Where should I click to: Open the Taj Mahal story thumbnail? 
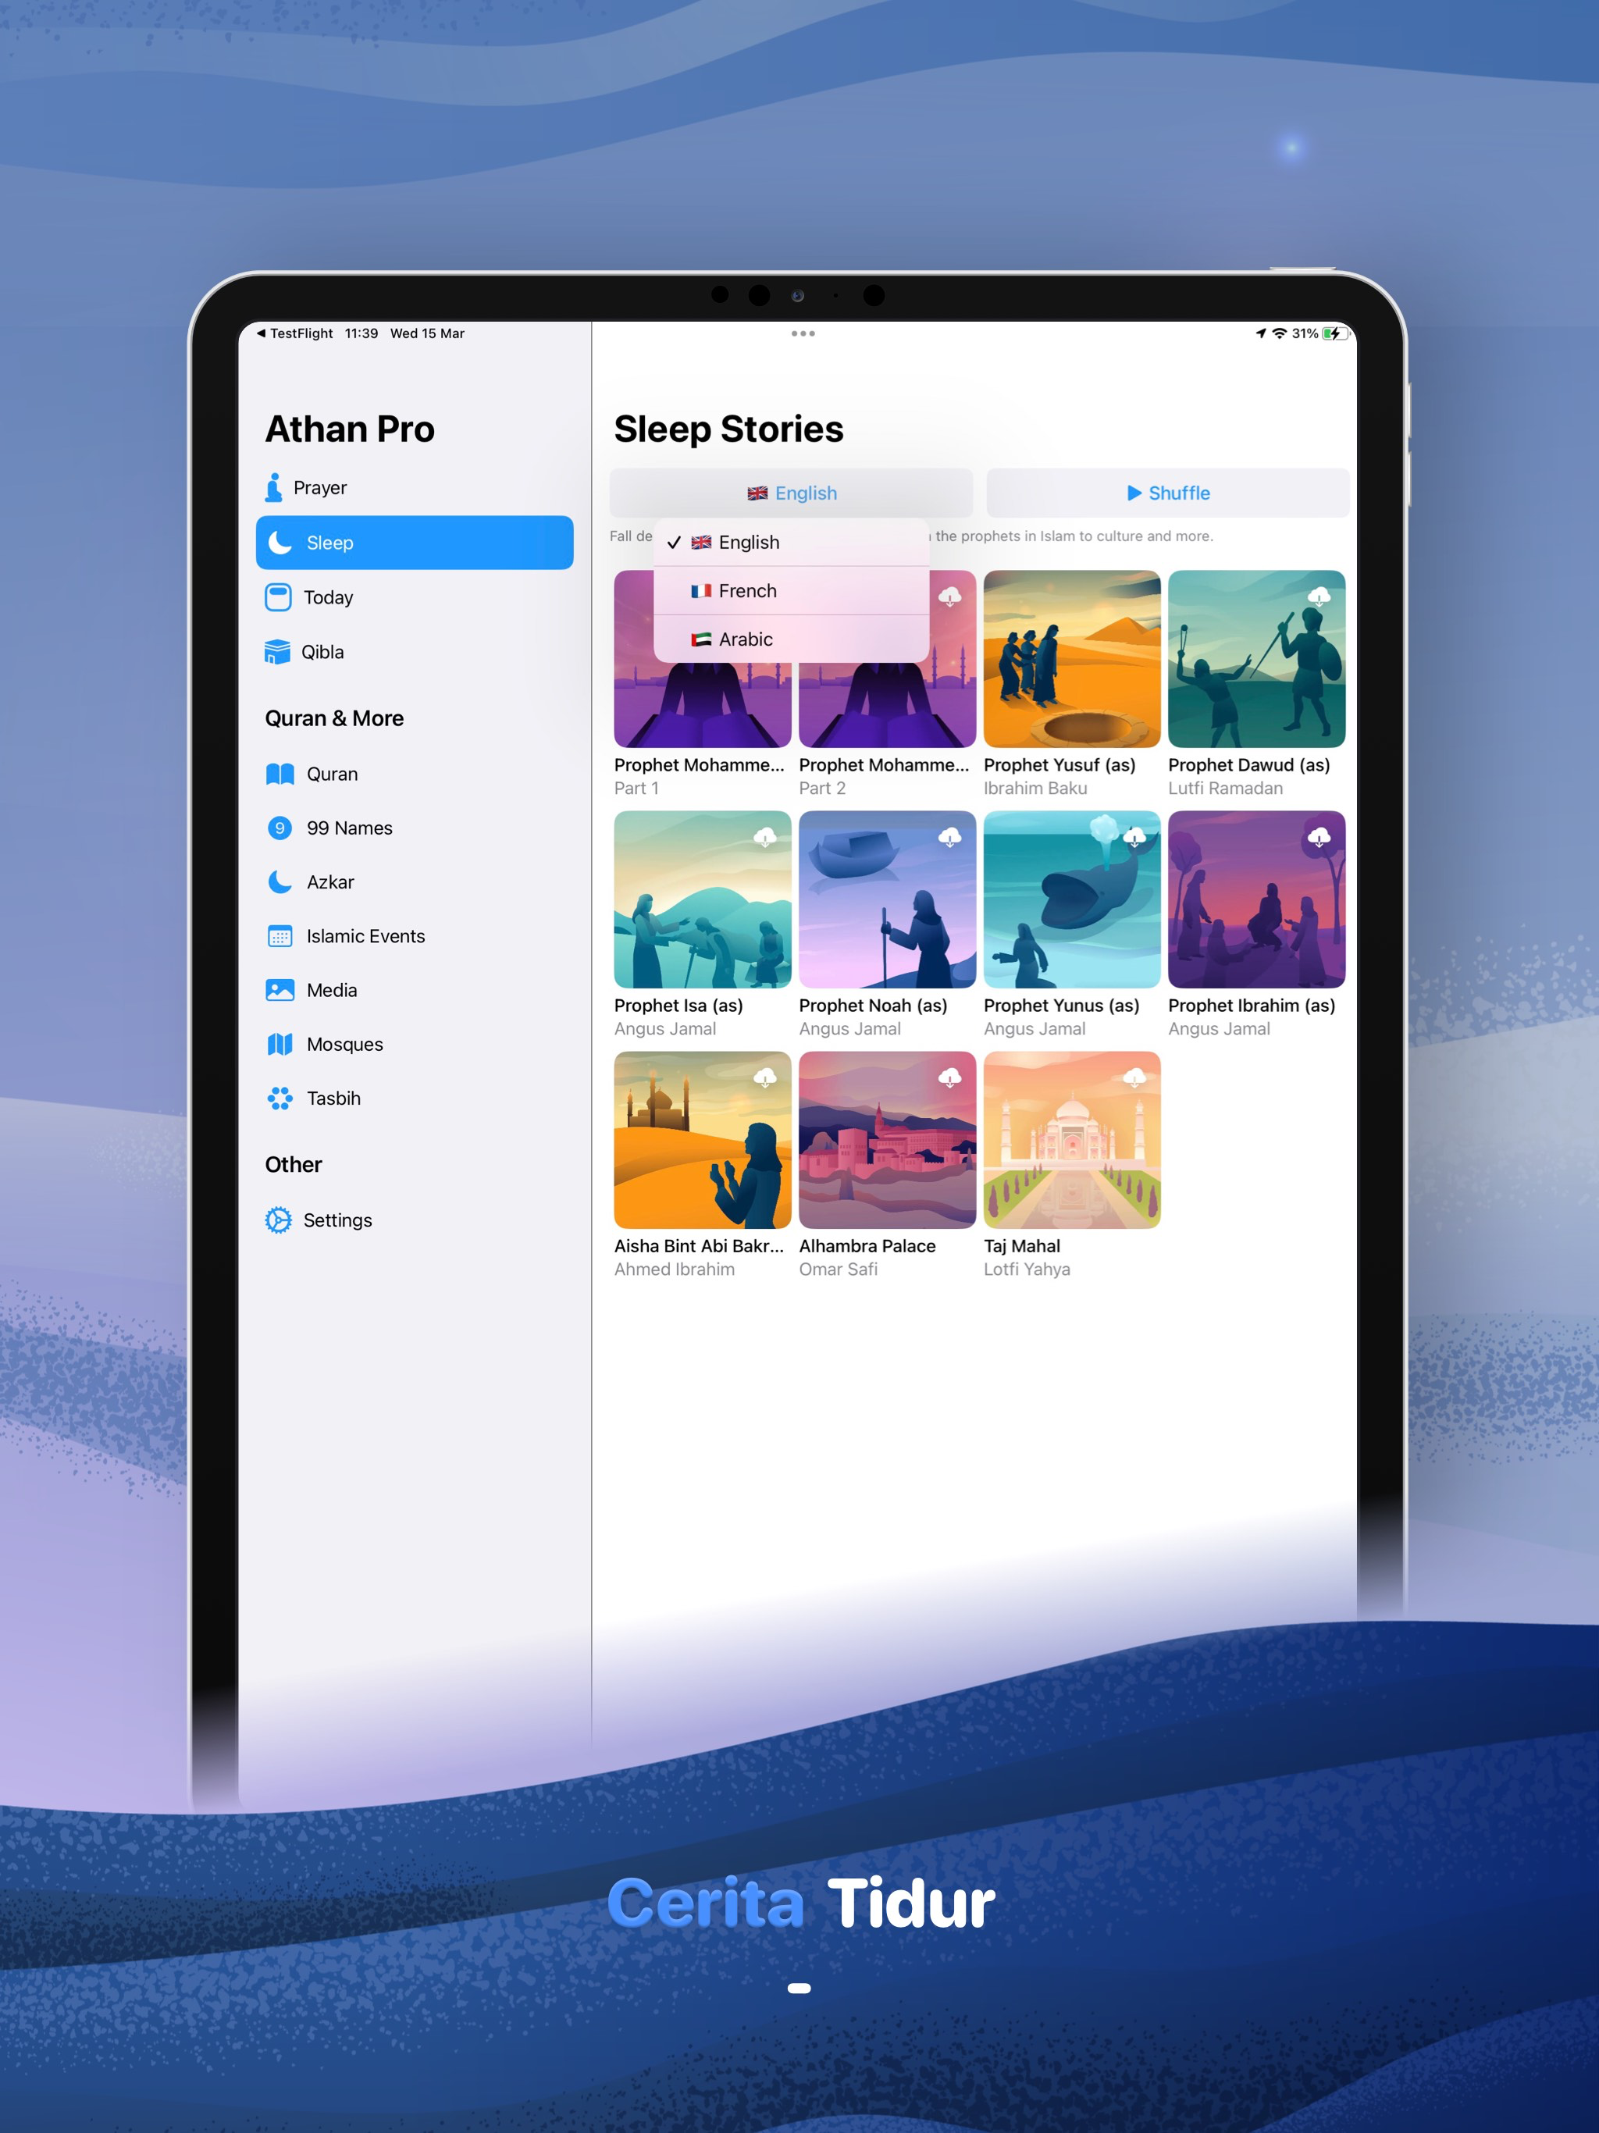[1071, 1140]
